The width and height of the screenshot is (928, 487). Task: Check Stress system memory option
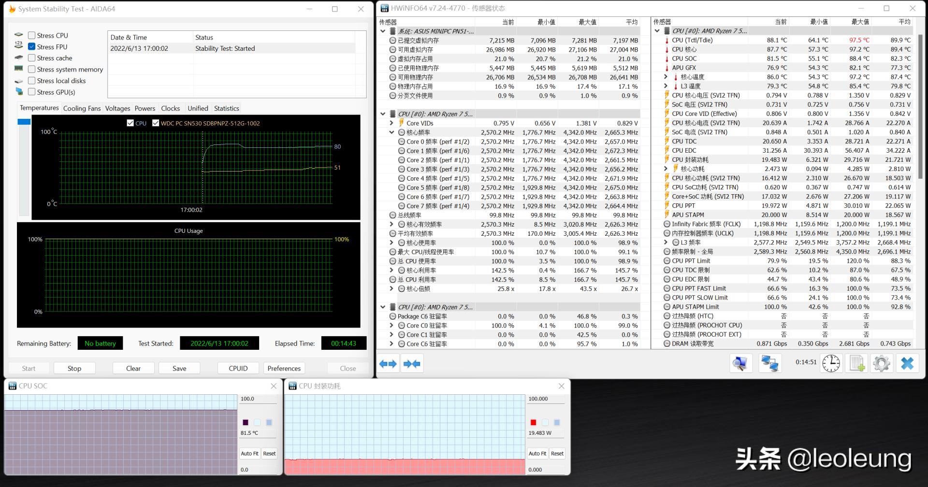click(32, 69)
